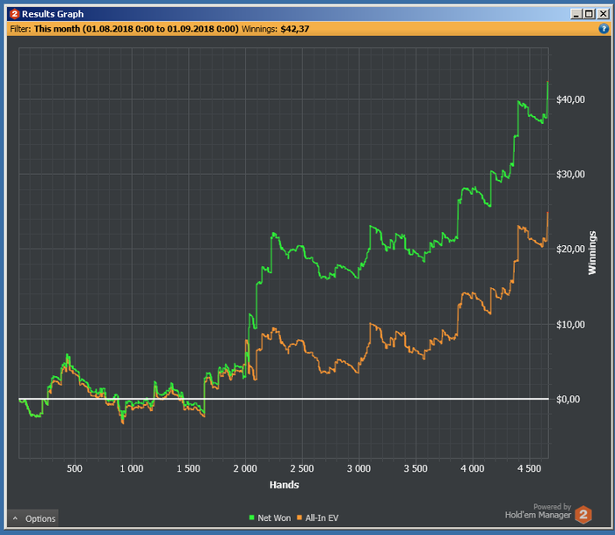The image size is (615, 535).
Task: Click the 3 500 hands axis label
Action: tap(416, 468)
